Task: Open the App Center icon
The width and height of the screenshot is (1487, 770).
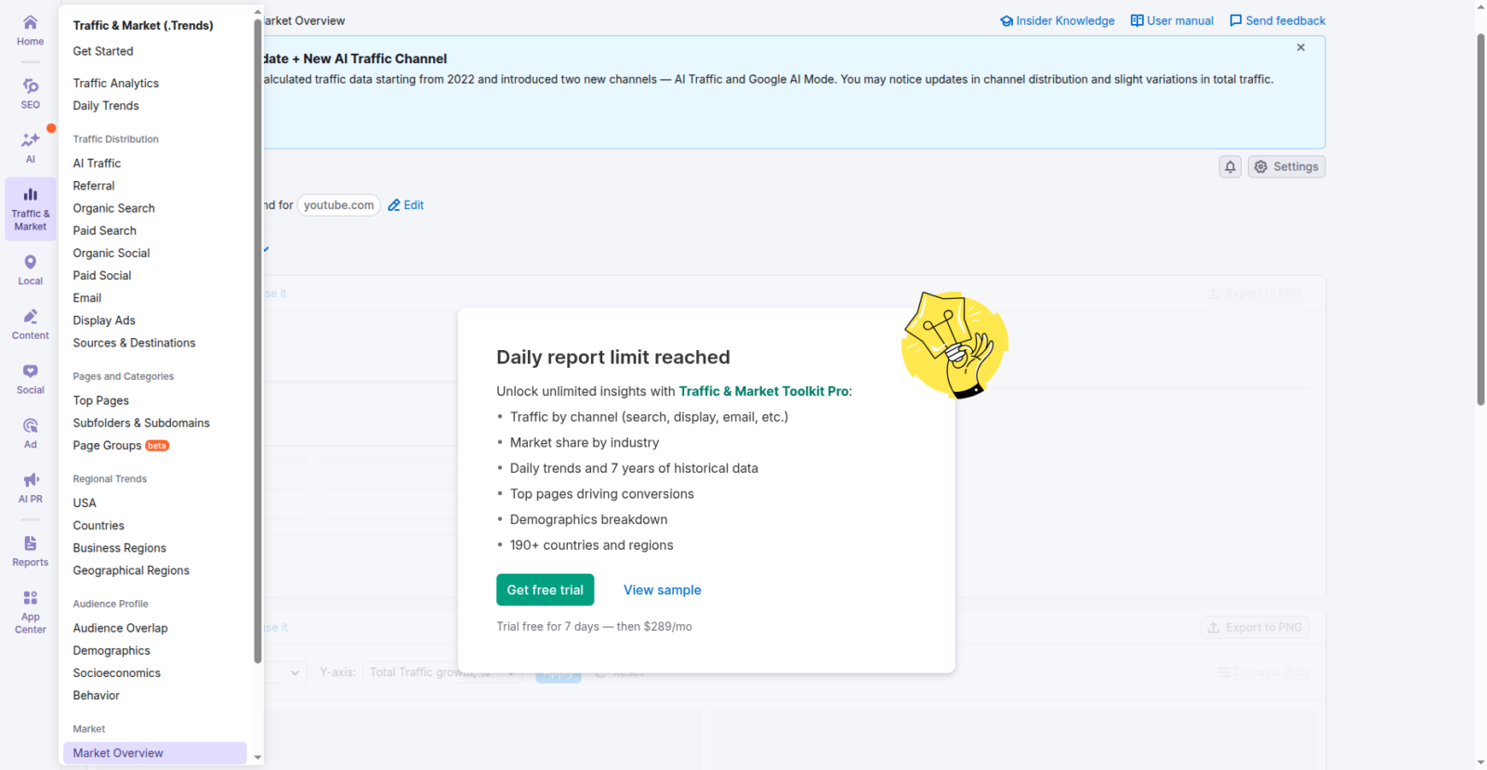Action: click(x=30, y=610)
